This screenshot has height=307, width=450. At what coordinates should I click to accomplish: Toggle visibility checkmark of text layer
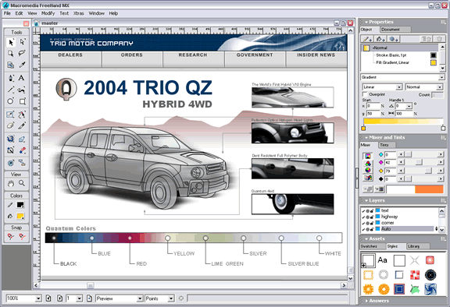[x=363, y=210]
